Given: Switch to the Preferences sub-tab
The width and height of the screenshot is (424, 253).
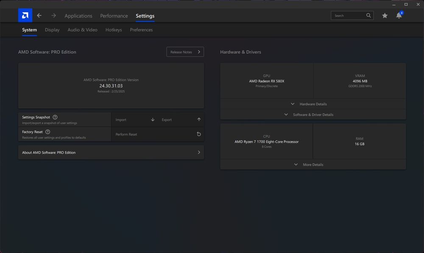Looking at the screenshot, I should pos(141,30).
